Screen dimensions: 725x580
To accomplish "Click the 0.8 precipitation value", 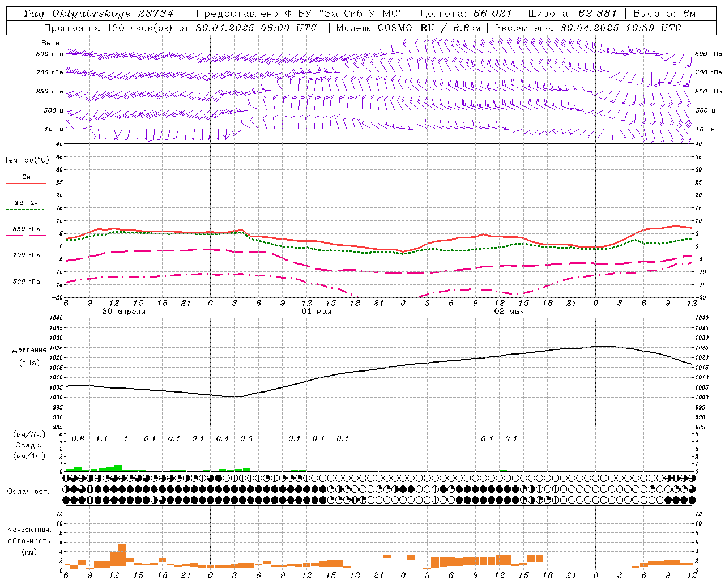I will click(78, 439).
